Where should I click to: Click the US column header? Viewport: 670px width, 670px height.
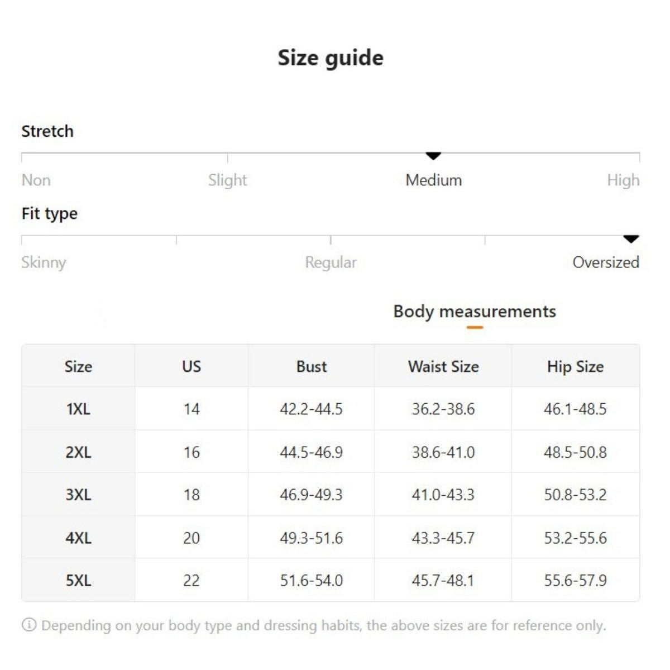(191, 367)
